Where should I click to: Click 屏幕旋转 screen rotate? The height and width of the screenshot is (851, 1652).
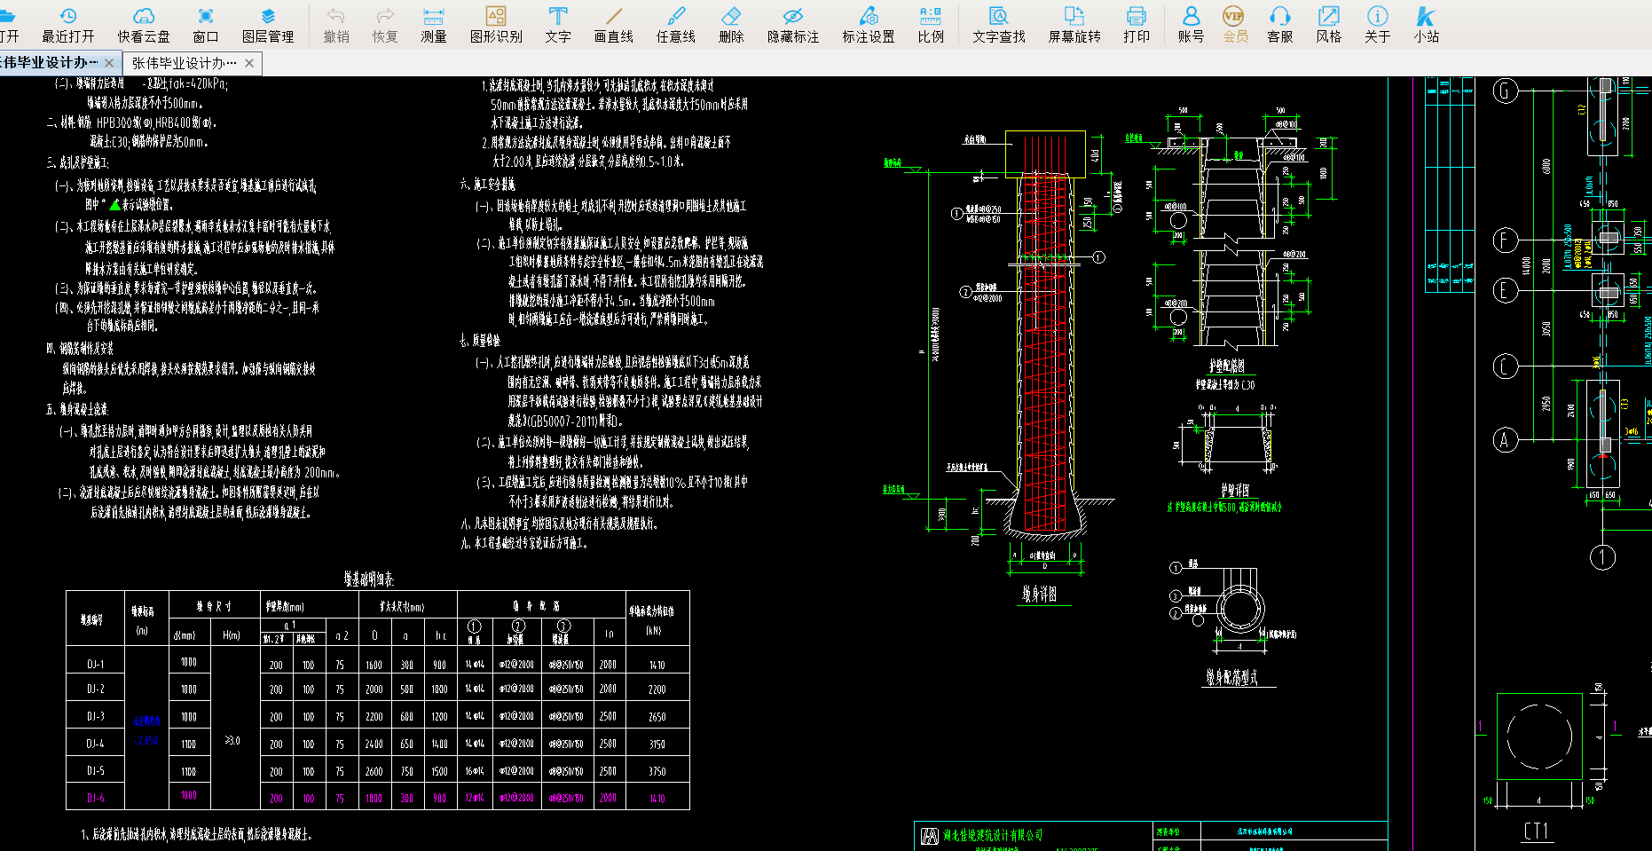[1074, 25]
